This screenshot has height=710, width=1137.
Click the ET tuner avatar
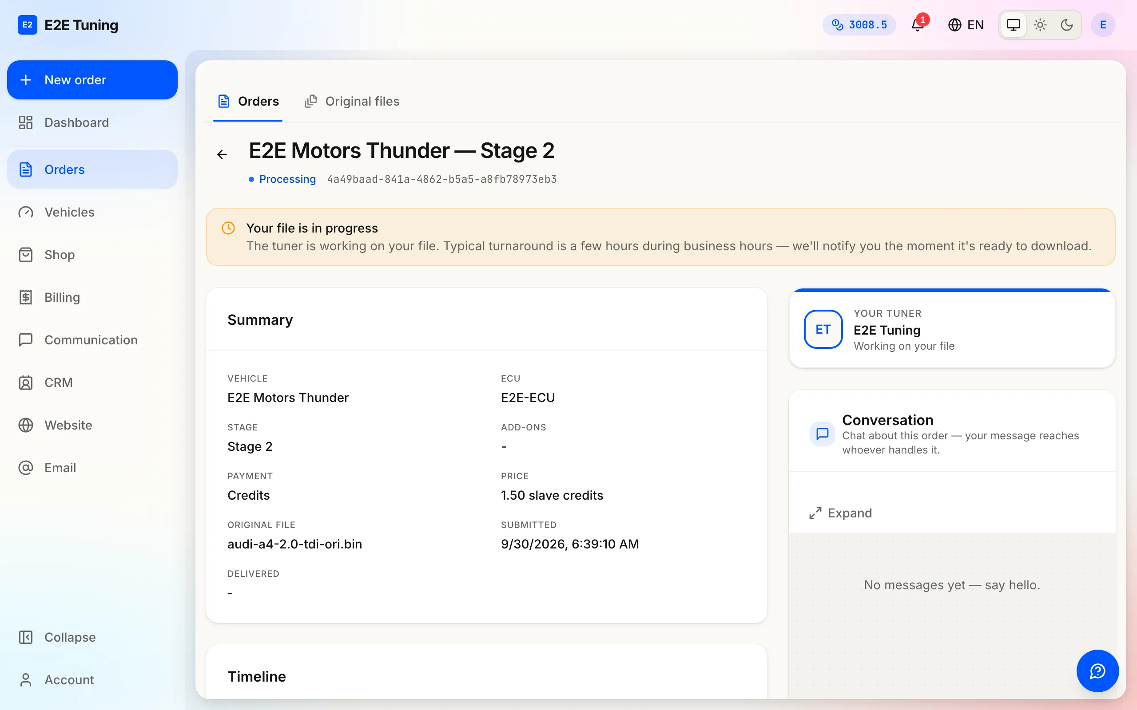point(823,329)
